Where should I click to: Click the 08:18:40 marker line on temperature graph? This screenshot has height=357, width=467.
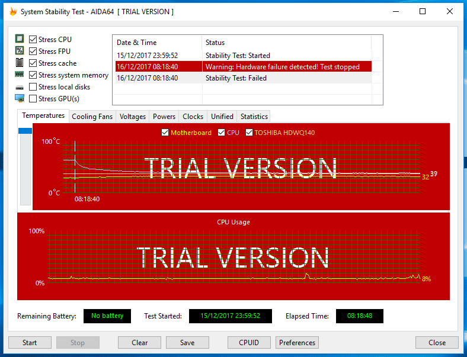point(75,166)
